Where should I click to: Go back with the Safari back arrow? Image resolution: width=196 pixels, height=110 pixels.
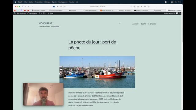tap(29, 6)
